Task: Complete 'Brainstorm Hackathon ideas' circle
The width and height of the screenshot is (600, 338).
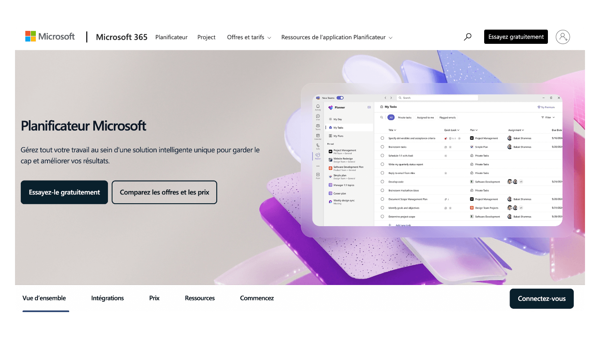Action: 382,190
